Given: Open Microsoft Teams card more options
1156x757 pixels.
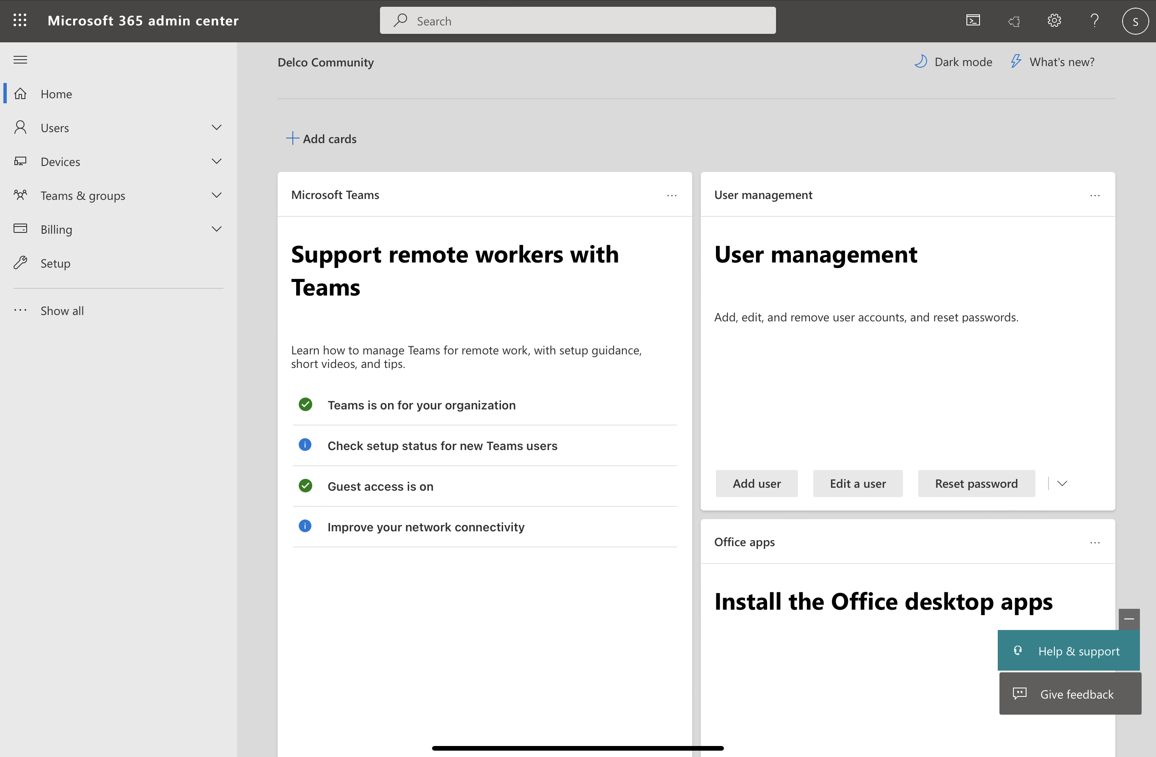Looking at the screenshot, I should coord(672,195).
